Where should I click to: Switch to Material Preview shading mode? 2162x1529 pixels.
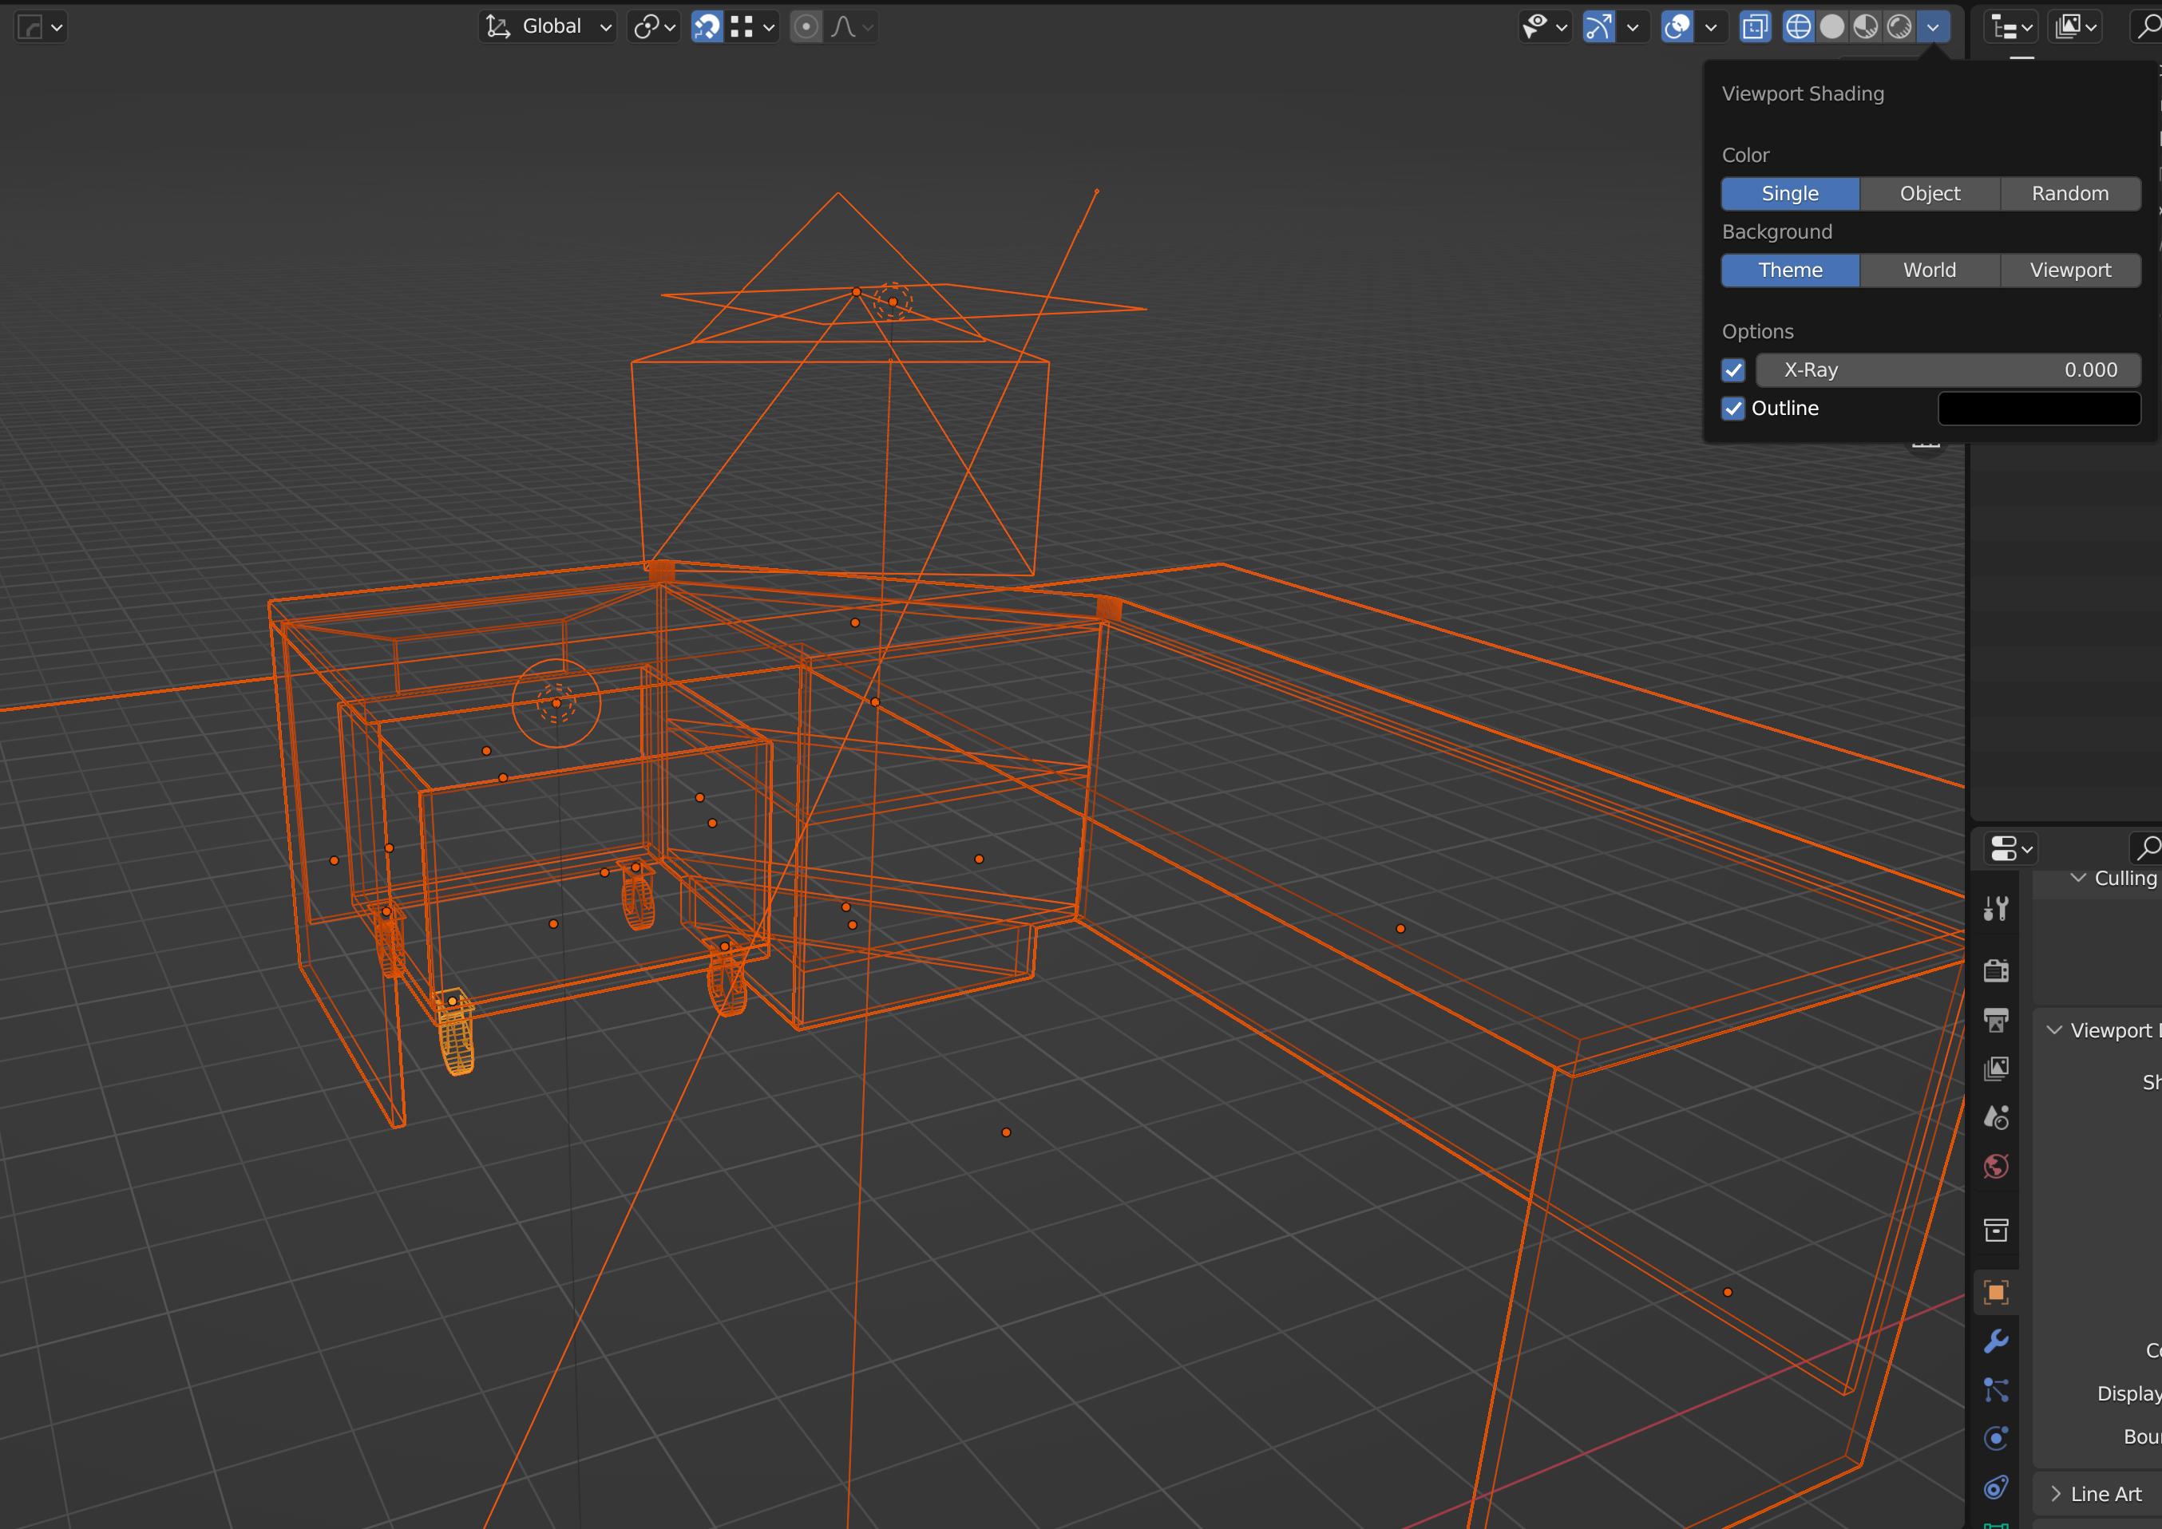point(1865,26)
